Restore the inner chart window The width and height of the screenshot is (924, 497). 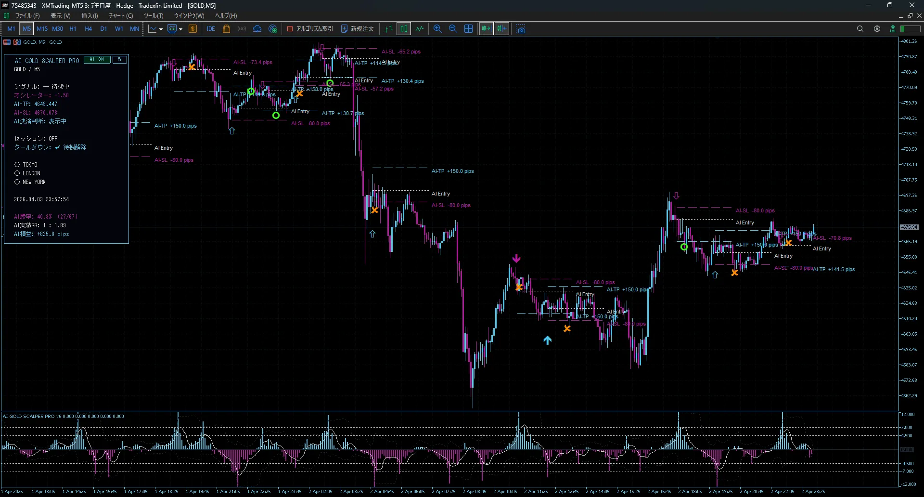pos(910,16)
